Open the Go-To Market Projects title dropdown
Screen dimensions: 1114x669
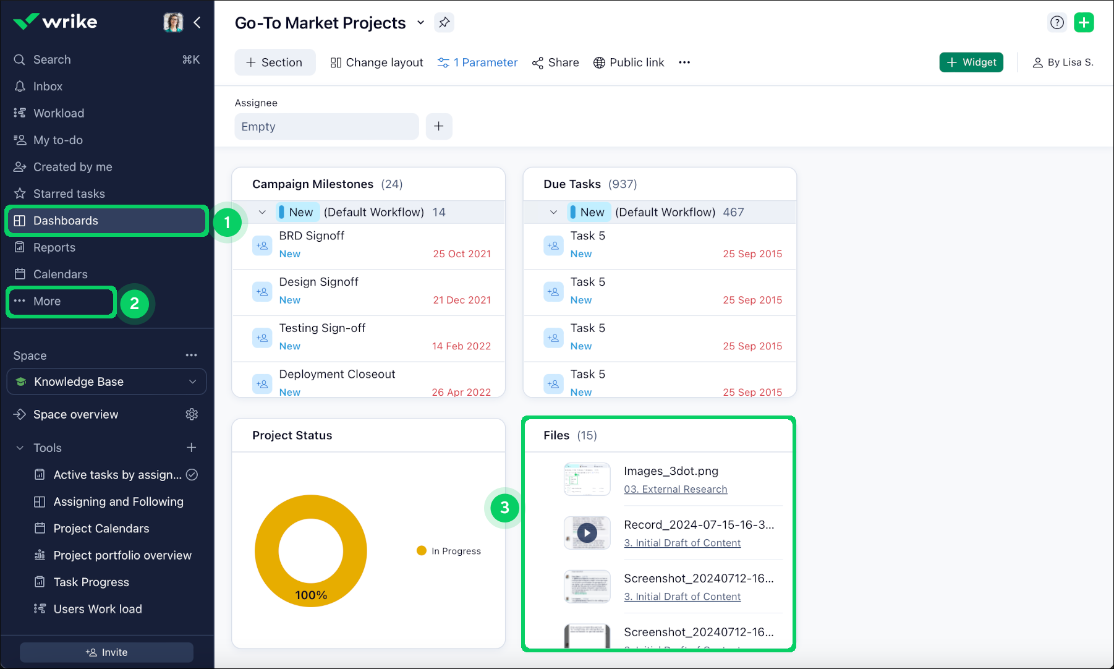(x=421, y=22)
